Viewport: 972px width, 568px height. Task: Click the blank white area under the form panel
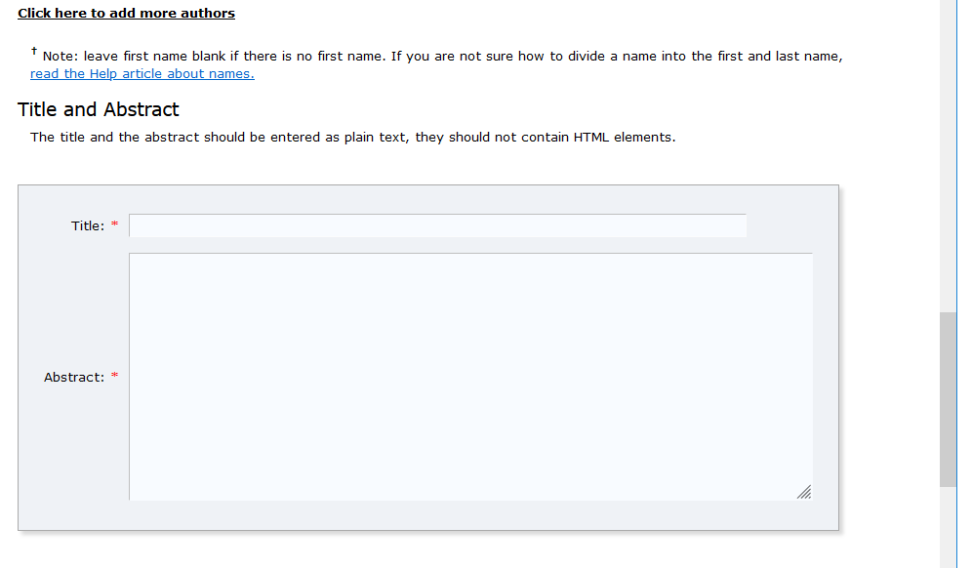tap(427, 550)
